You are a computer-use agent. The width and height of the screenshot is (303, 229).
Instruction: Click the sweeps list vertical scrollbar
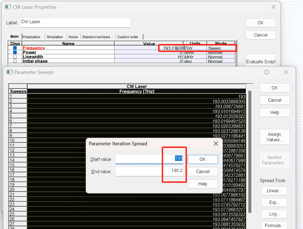tap(249, 150)
